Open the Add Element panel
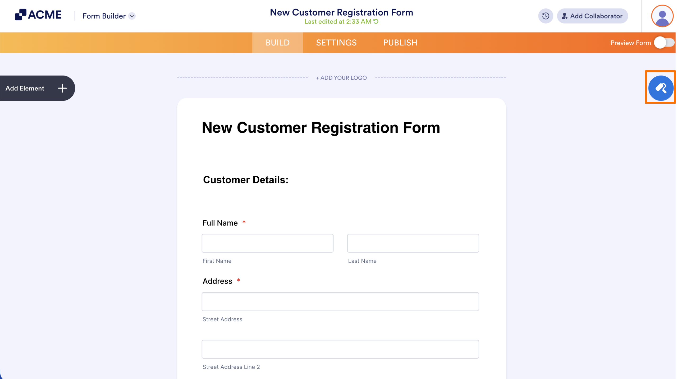The width and height of the screenshot is (677, 379). tap(25, 88)
